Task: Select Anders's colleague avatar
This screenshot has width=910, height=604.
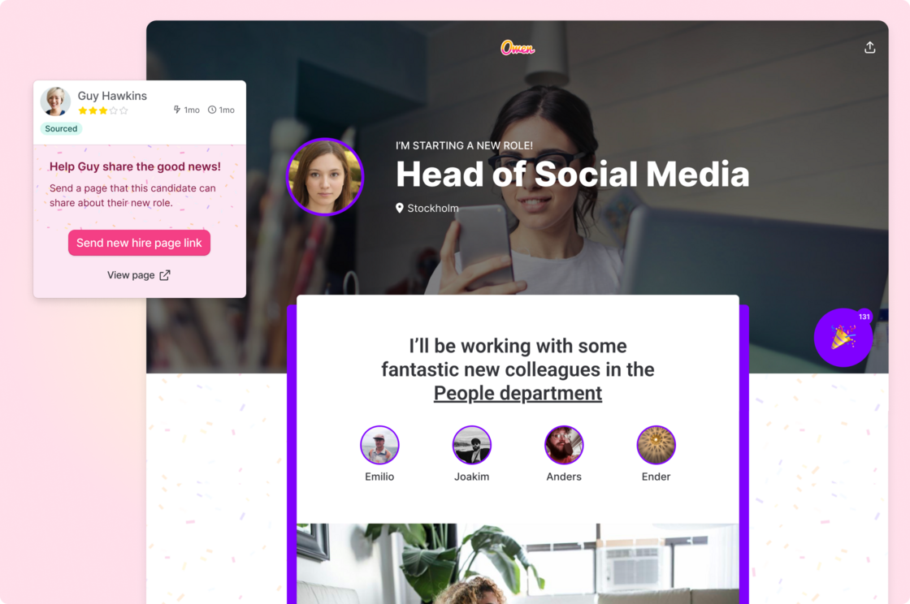Action: pyautogui.click(x=564, y=445)
